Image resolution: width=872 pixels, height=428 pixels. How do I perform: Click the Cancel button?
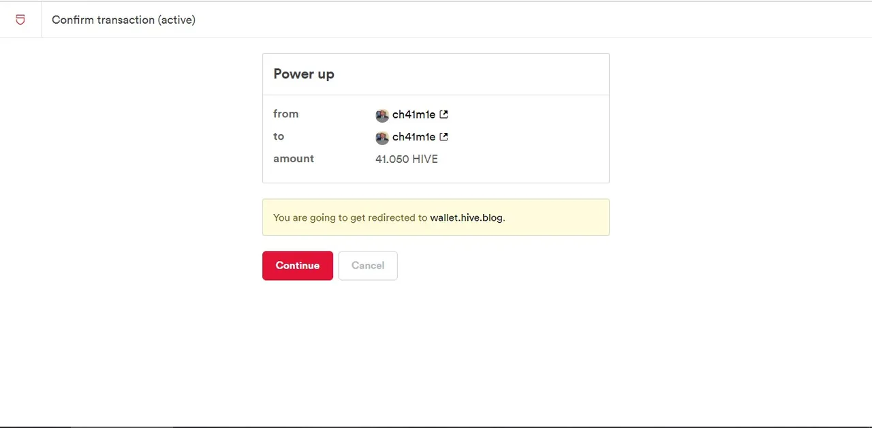point(368,266)
